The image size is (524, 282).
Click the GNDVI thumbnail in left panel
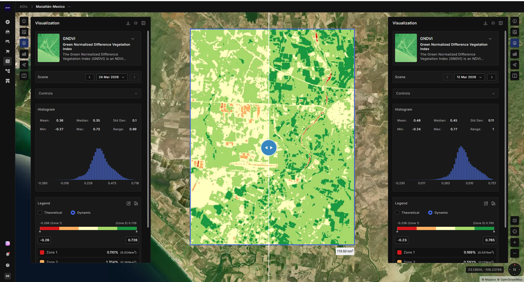(49, 48)
